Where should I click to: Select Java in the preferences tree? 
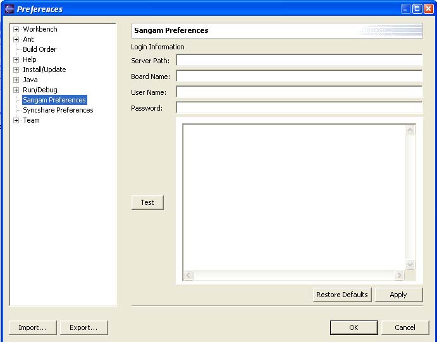pyautogui.click(x=30, y=80)
